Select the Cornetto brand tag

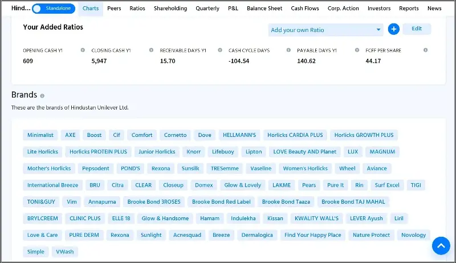175,135
